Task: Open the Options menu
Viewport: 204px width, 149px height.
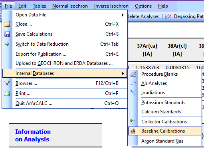Action: [x=143, y=6]
